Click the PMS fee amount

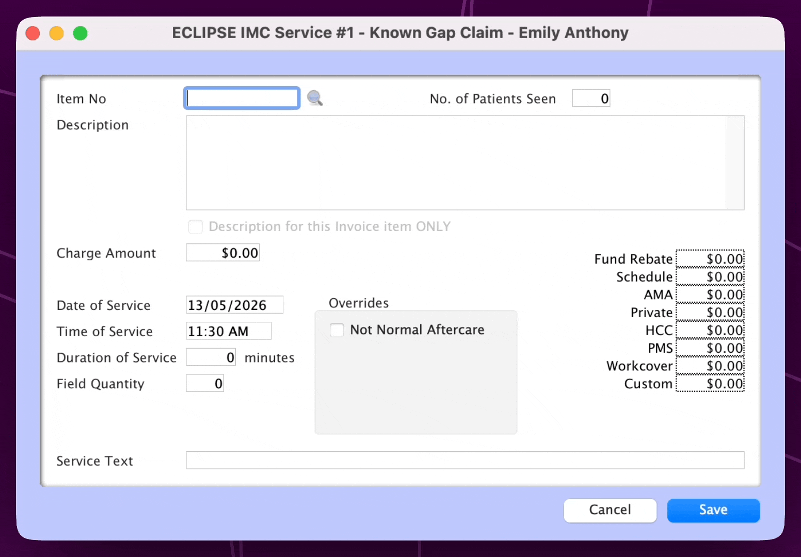(x=710, y=348)
